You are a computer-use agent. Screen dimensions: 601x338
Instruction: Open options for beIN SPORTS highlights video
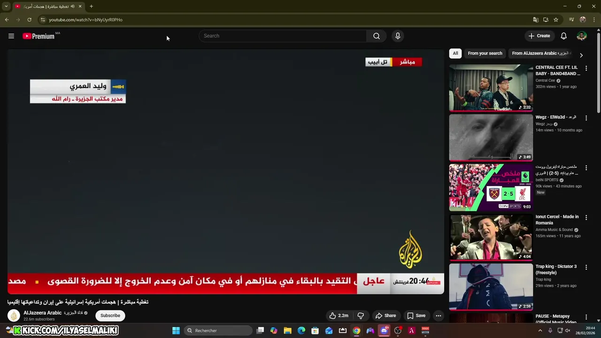[586, 168]
